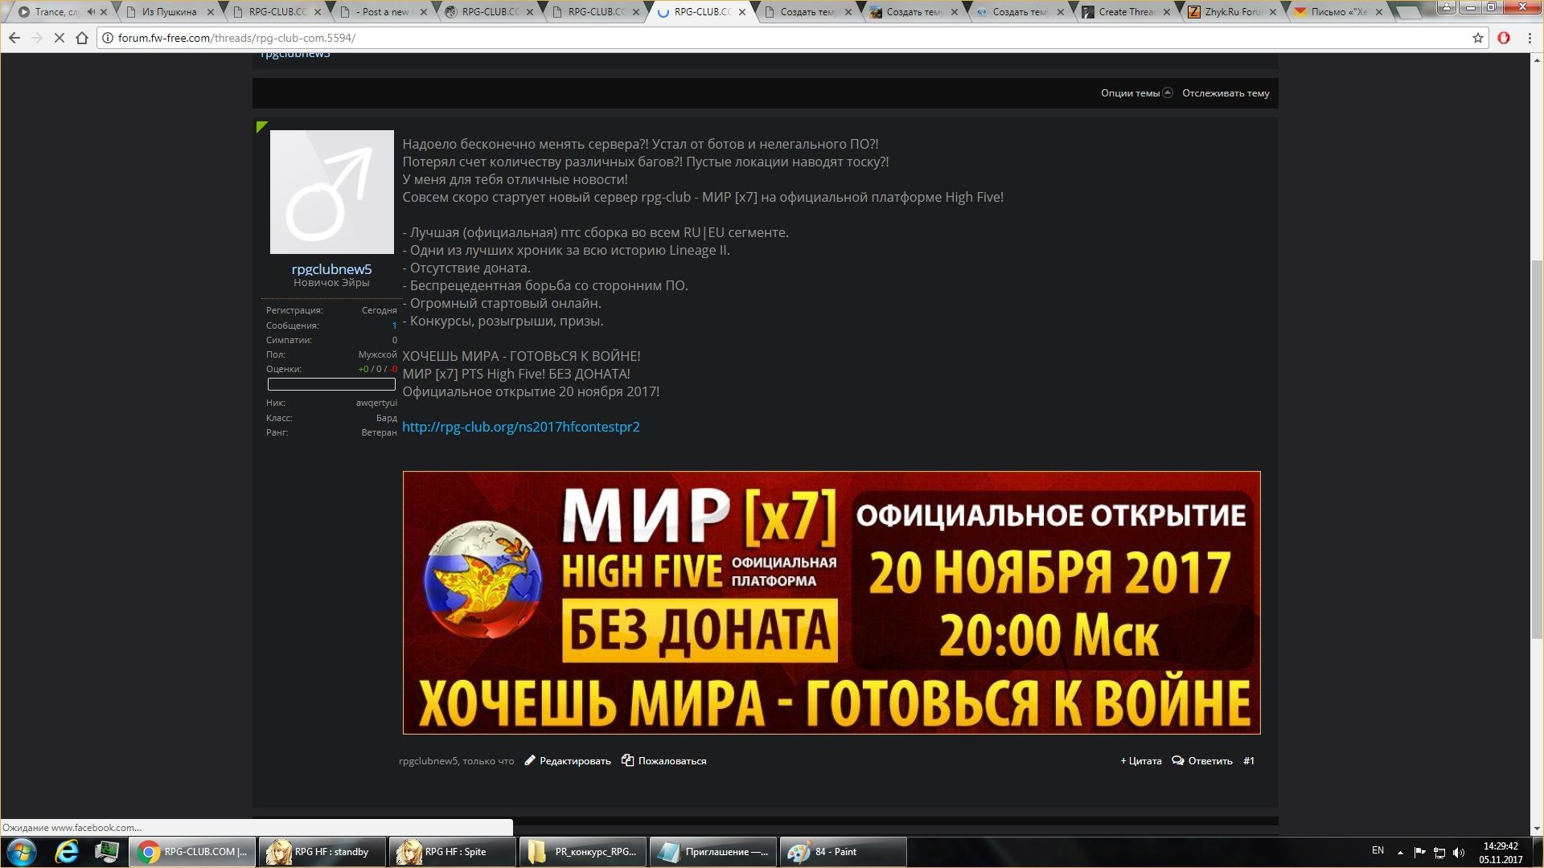
Task: Close the Из Пушкина tab
Action: [x=211, y=12]
